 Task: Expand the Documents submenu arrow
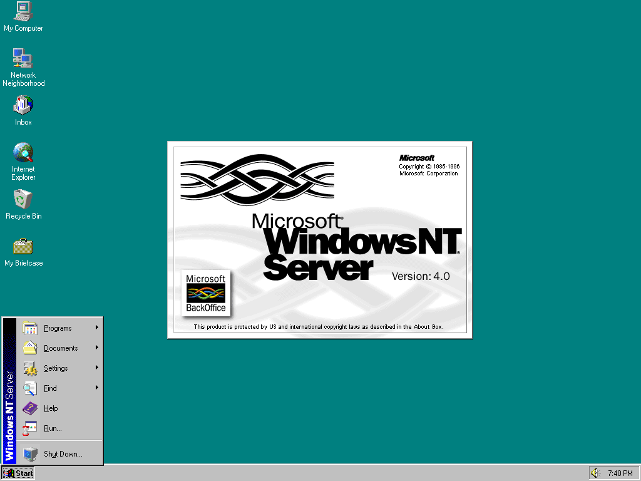(x=97, y=347)
